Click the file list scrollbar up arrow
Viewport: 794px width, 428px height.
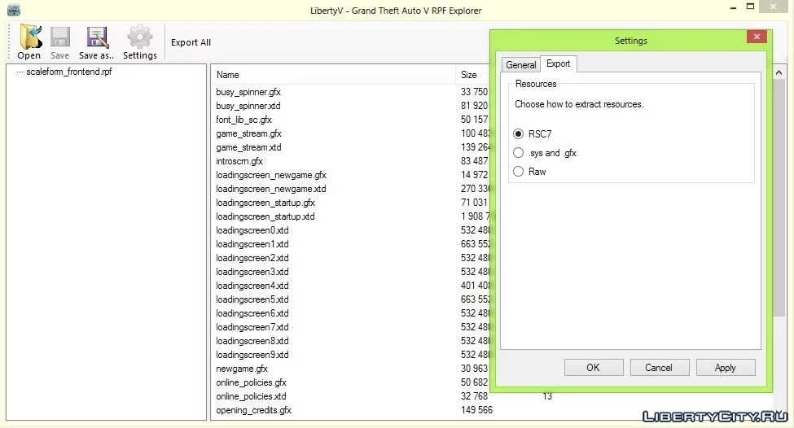[x=779, y=73]
